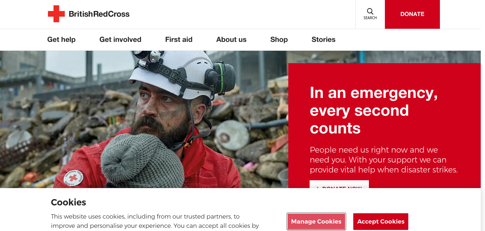Click the Red Cross badge on the jacket
The height and width of the screenshot is (231, 485).
pos(73,177)
